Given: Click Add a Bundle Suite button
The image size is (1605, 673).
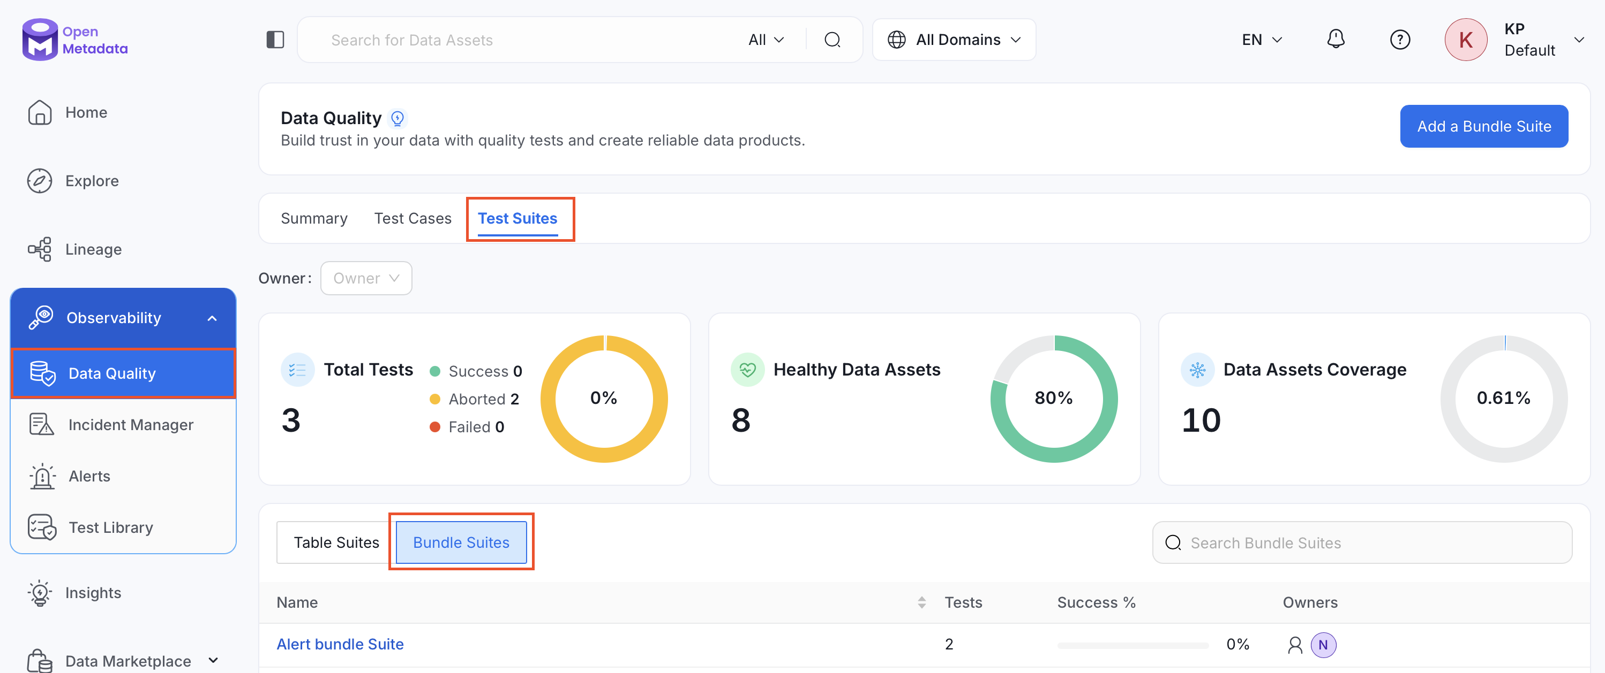Looking at the screenshot, I should (x=1483, y=126).
